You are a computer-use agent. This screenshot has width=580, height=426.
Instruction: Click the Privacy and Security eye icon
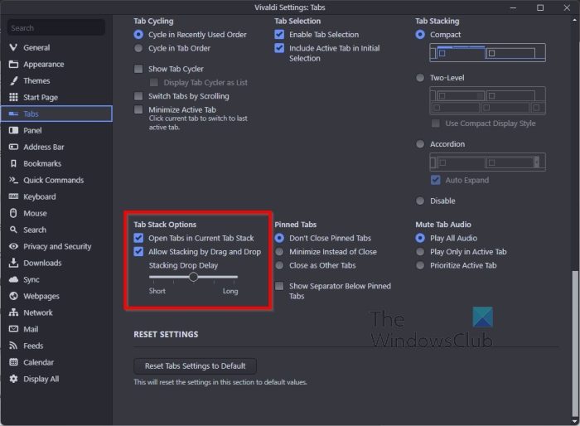pos(13,246)
